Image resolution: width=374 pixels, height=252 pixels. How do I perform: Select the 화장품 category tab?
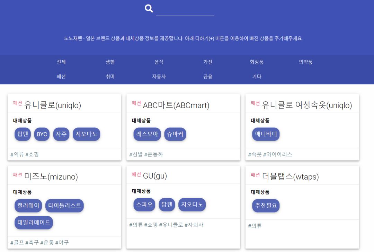tap(257, 62)
